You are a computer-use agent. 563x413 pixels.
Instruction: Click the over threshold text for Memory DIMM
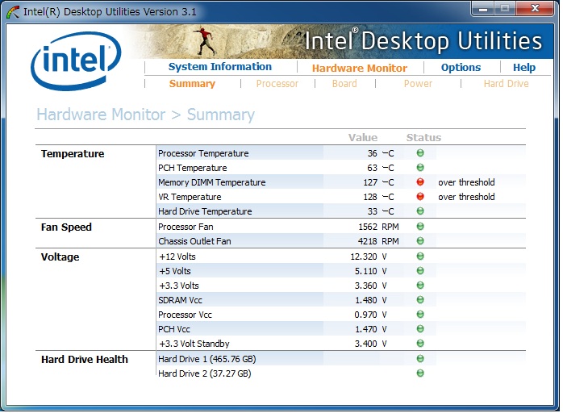466,182
